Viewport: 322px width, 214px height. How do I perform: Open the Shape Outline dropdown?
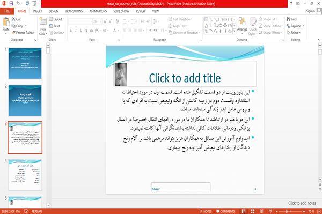(x=270, y=26)
